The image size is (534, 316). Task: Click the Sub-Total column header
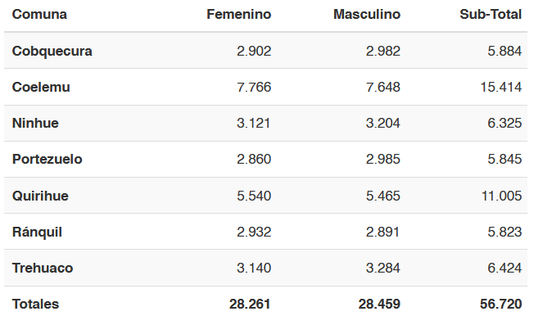click(x=491, y=14)
